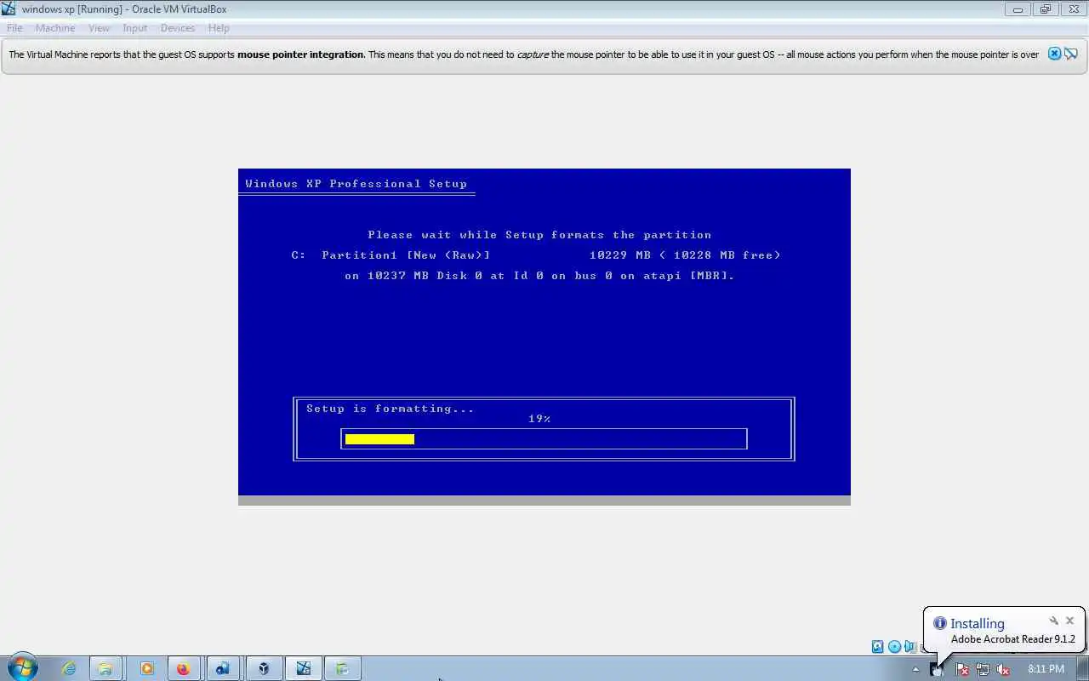Dismiss the mouse pointer integration notification

pyautogui.click(x=1054, y=54)
